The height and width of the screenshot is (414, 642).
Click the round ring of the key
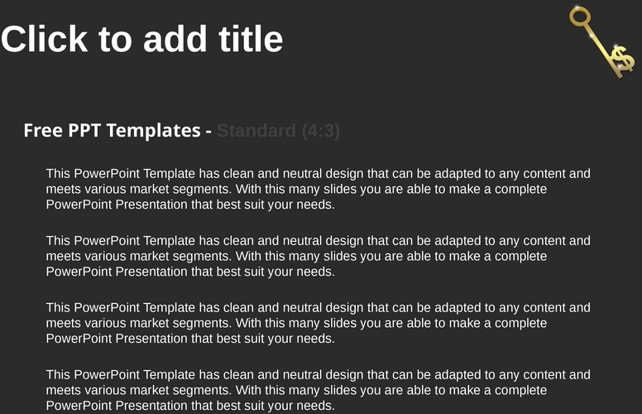tap(580, 17)
